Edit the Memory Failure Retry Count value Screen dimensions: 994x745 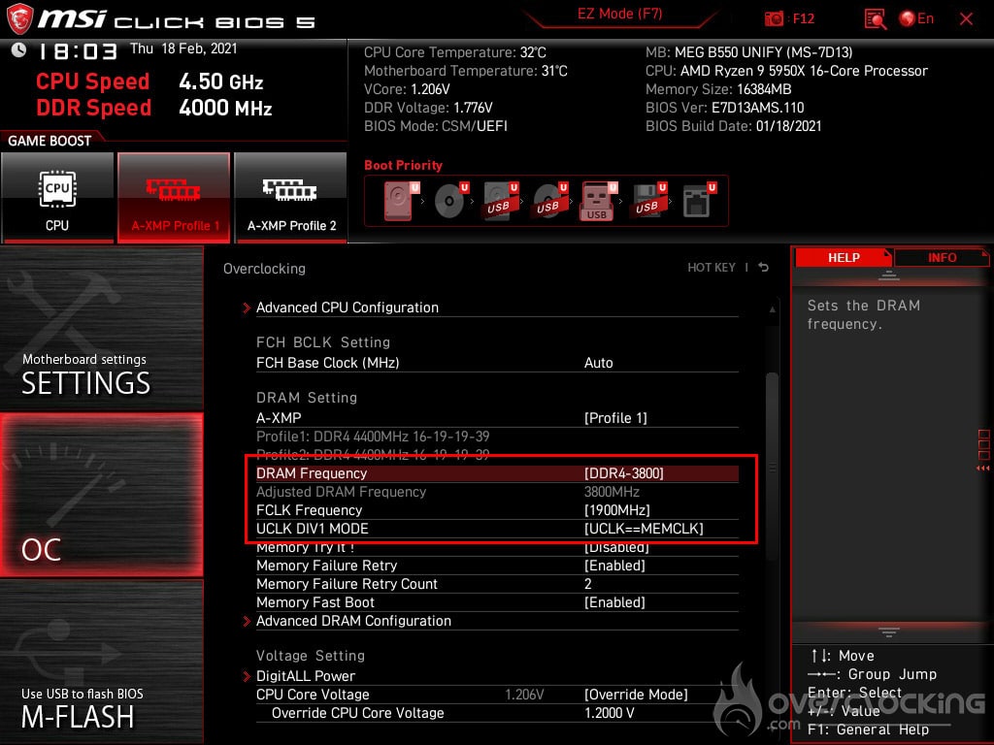[587, 583]
